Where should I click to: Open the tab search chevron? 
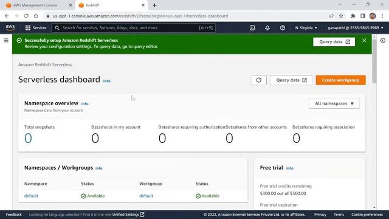(x=340, y=5)
